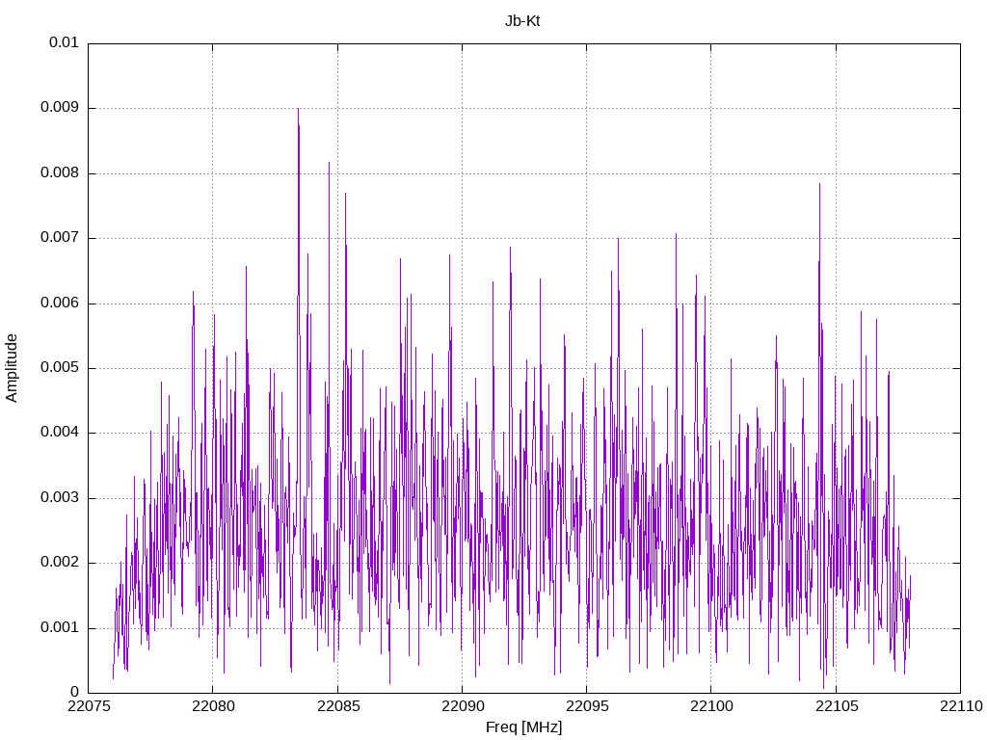
Task: Click the "Amplitude" y-axis label
Action: pos(12,368)
